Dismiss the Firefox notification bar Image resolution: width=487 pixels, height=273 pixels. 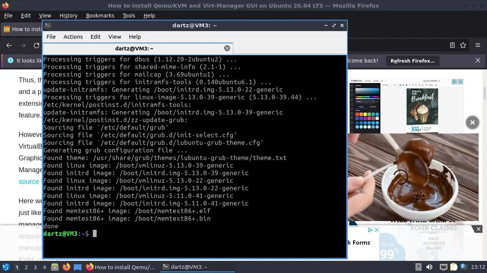click(478, 61)
